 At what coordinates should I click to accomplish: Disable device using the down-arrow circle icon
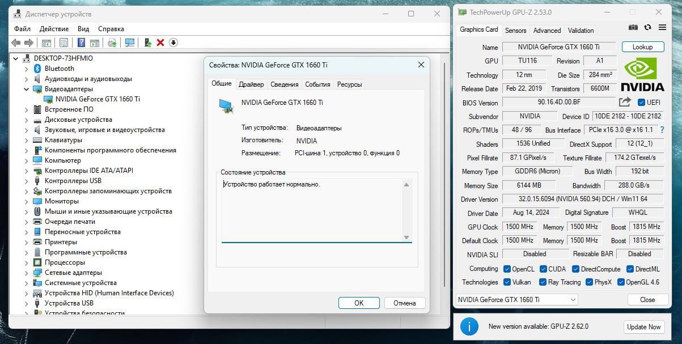point(173,43)
